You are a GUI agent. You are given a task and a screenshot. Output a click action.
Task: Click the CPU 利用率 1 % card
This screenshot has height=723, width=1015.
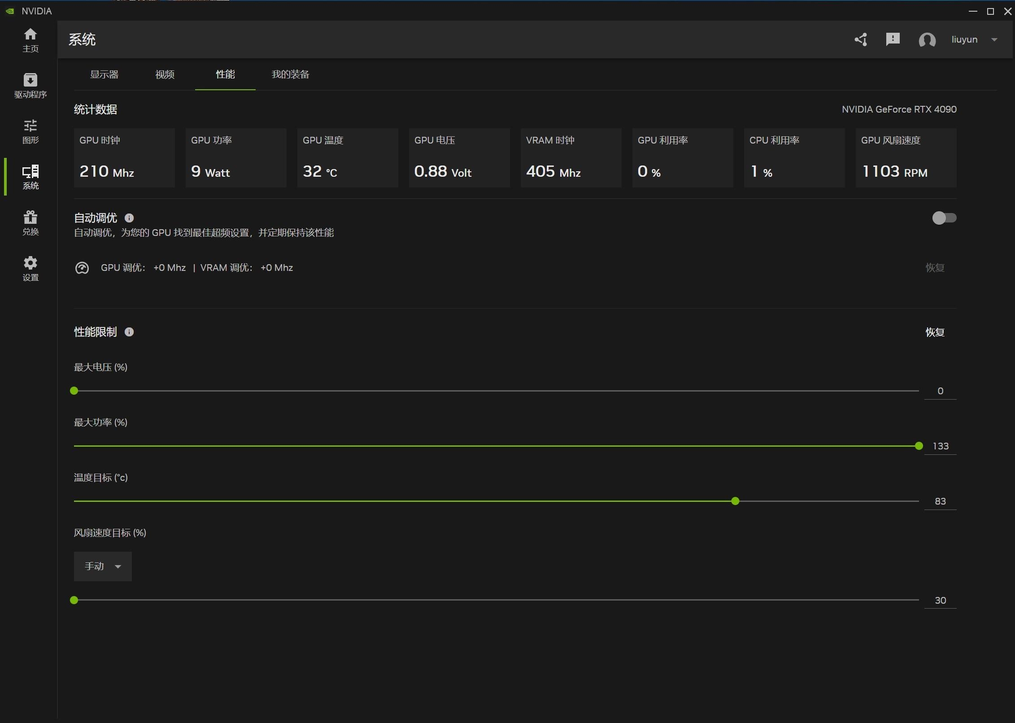click(x=794, y=158)
